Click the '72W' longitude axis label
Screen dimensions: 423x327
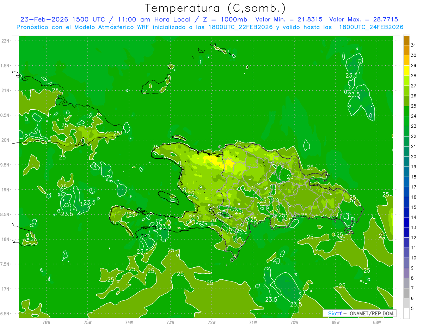pos(211,322)
